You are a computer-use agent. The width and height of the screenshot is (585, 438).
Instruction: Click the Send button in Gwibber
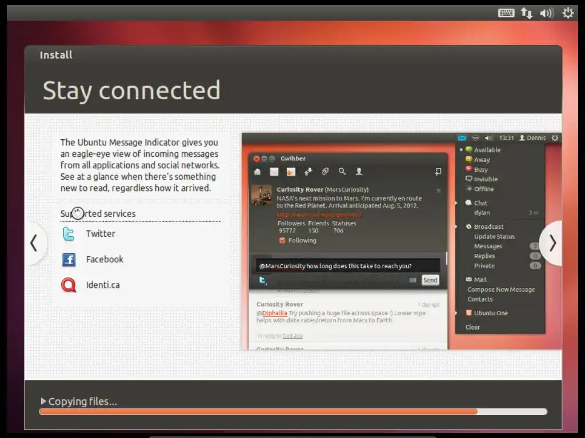pyautogui.click(x=430, y=280)
